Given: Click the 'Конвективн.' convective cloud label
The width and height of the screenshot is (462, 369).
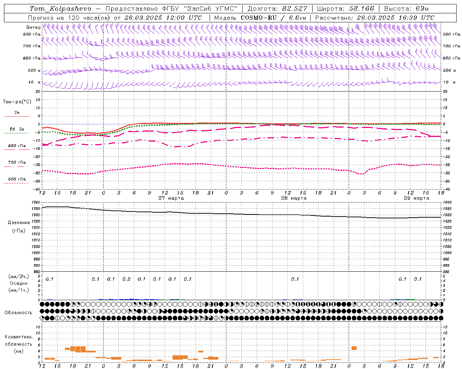Looking at the screenshot, I should [18, 337].
